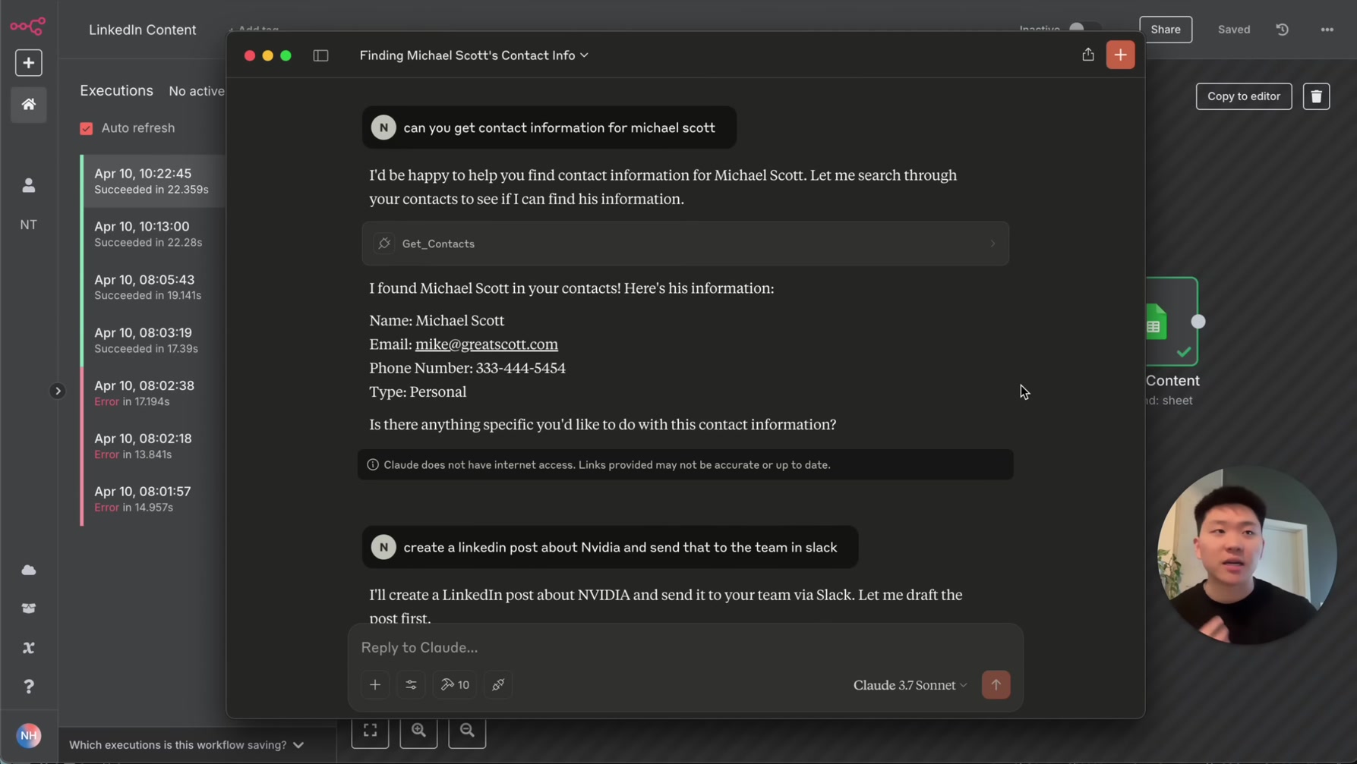Select the Google Sheets node
Viewport: 1357px width, 764px height.
[x=1171, y=322]
